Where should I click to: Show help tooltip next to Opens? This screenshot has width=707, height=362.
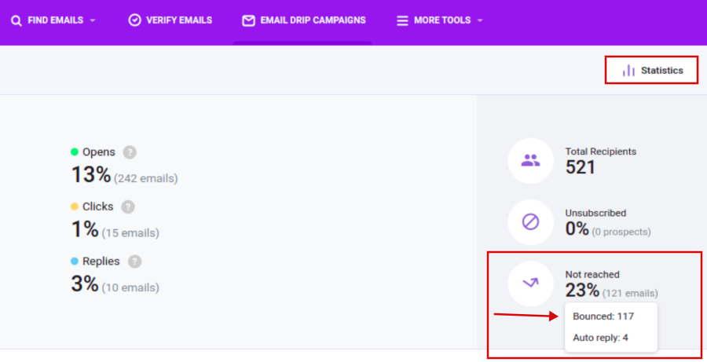(130, 152)
